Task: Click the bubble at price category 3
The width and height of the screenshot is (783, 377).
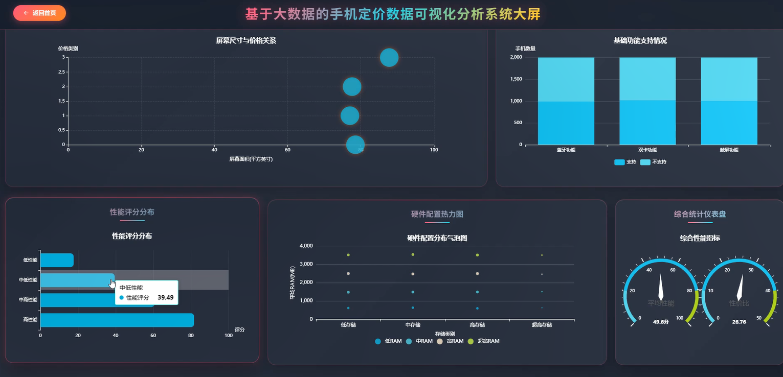Action: (x=389, y=58)
